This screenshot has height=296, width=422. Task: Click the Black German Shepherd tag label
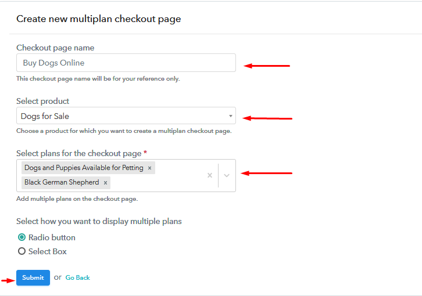pos(62,182)
